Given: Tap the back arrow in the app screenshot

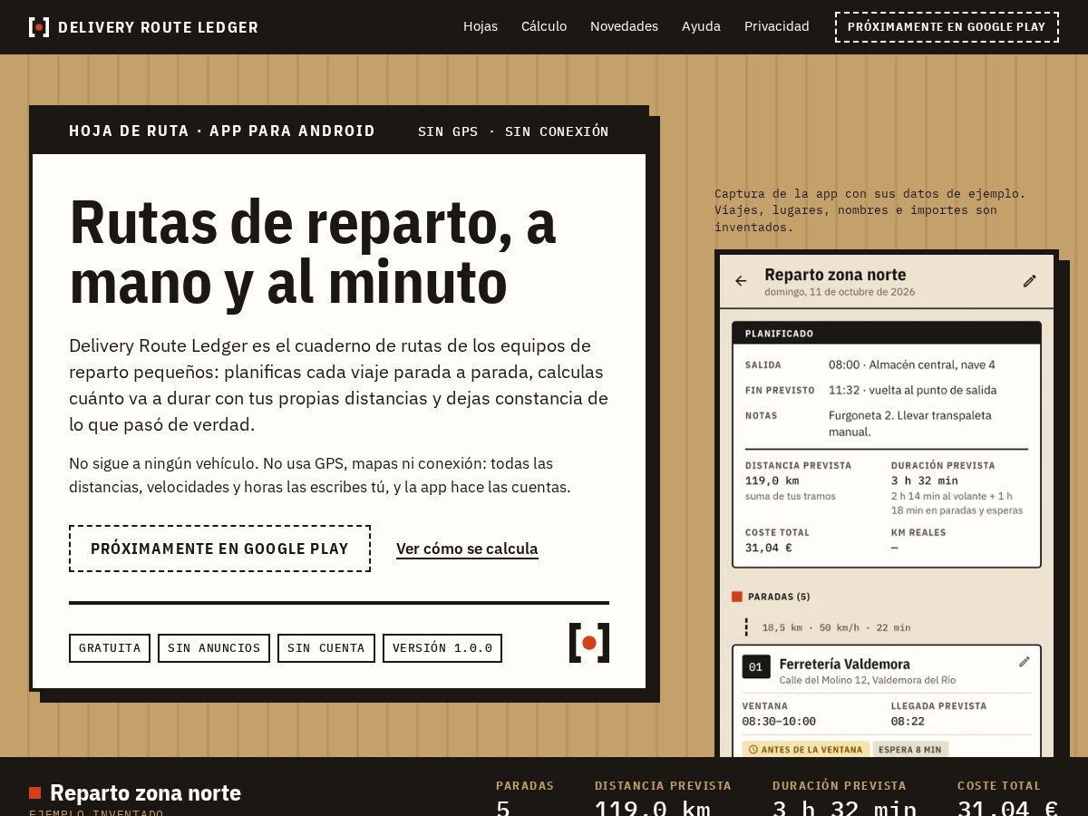Looking at the screenshot, I should click(741, 281).
